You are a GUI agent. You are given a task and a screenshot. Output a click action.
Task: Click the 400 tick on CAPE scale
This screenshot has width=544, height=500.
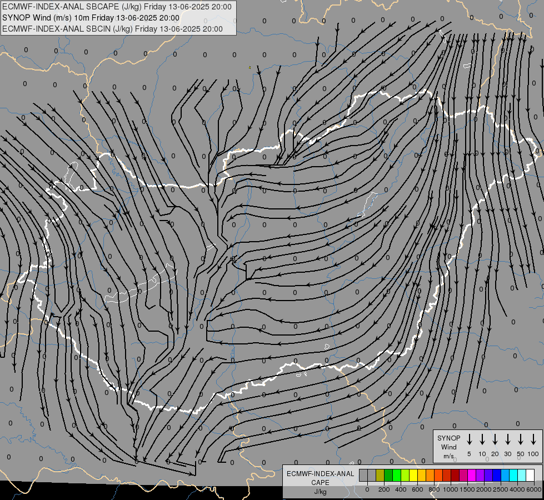[401, 489]
